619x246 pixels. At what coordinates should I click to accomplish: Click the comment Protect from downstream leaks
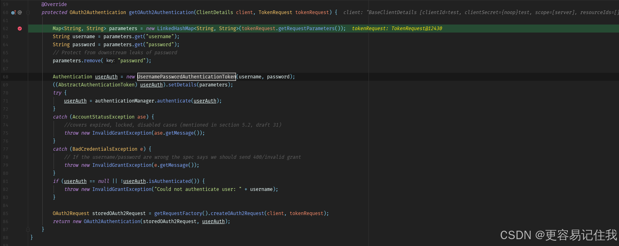(x=115, y=53)
